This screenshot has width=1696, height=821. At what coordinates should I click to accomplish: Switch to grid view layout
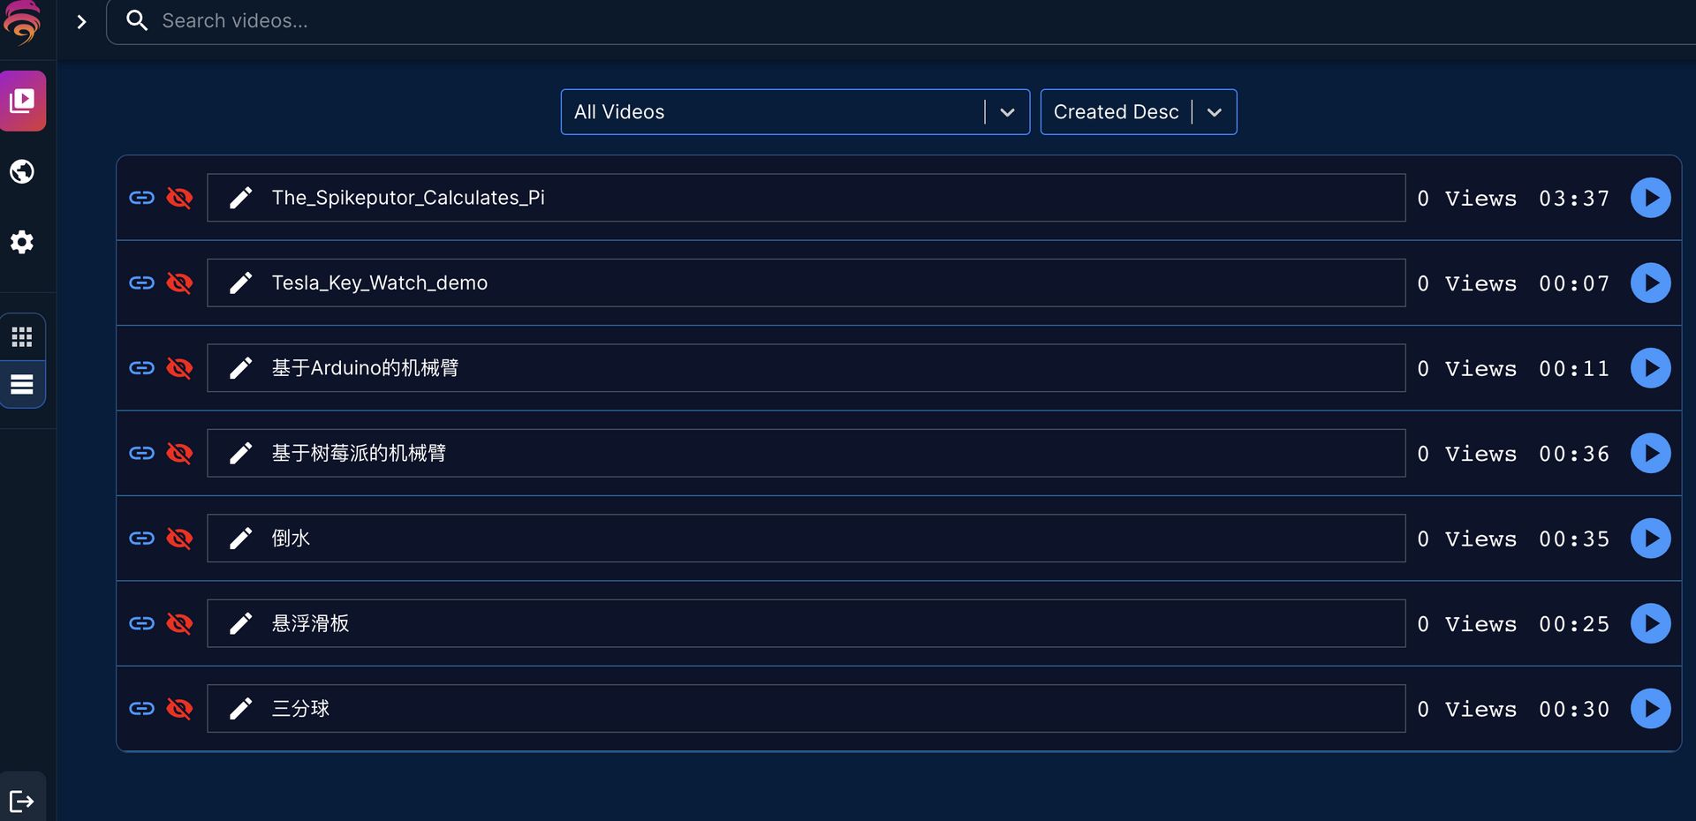[22, 336]
